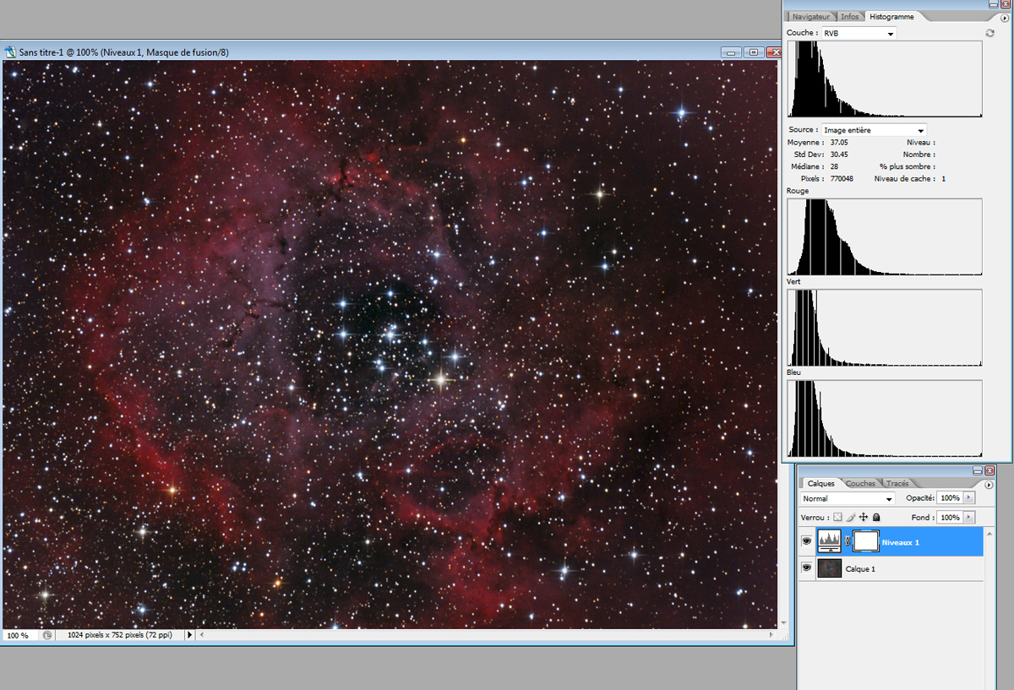Switch to the Couches tab

[x=861, y=484]
